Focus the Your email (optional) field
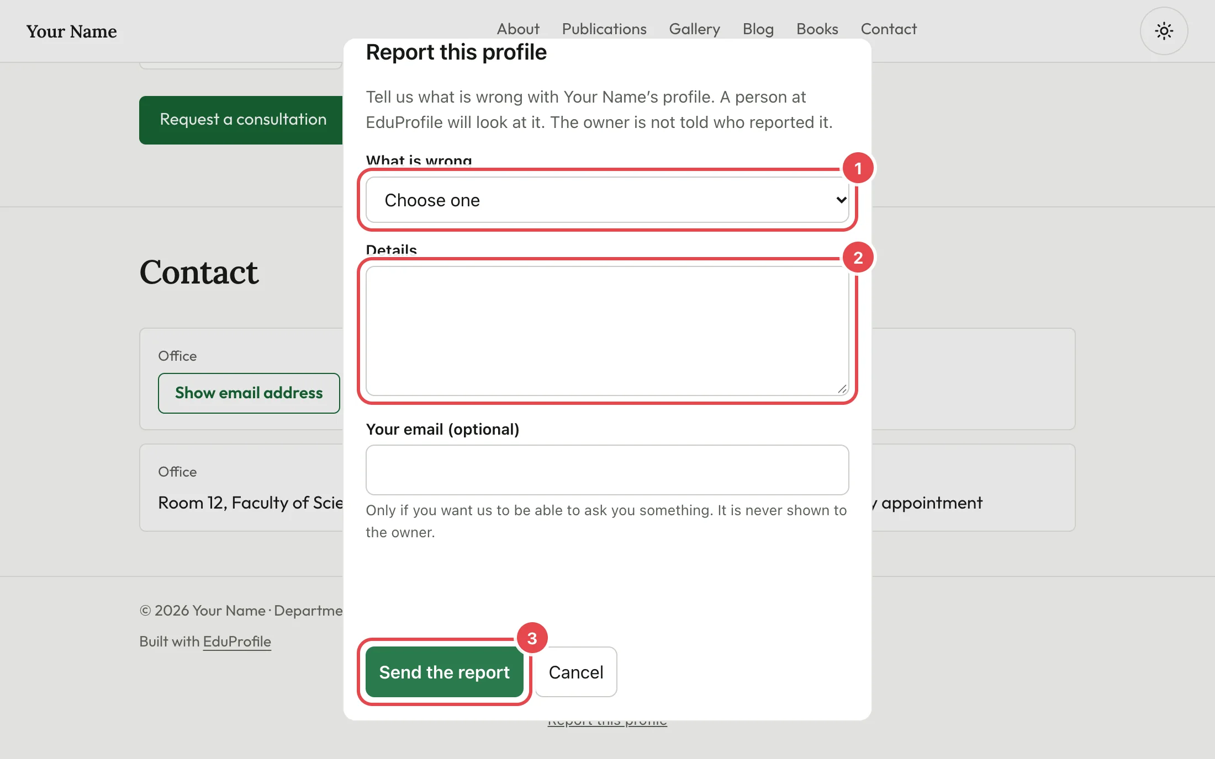This screenshot has height=759, width=1215. (607, 470)
